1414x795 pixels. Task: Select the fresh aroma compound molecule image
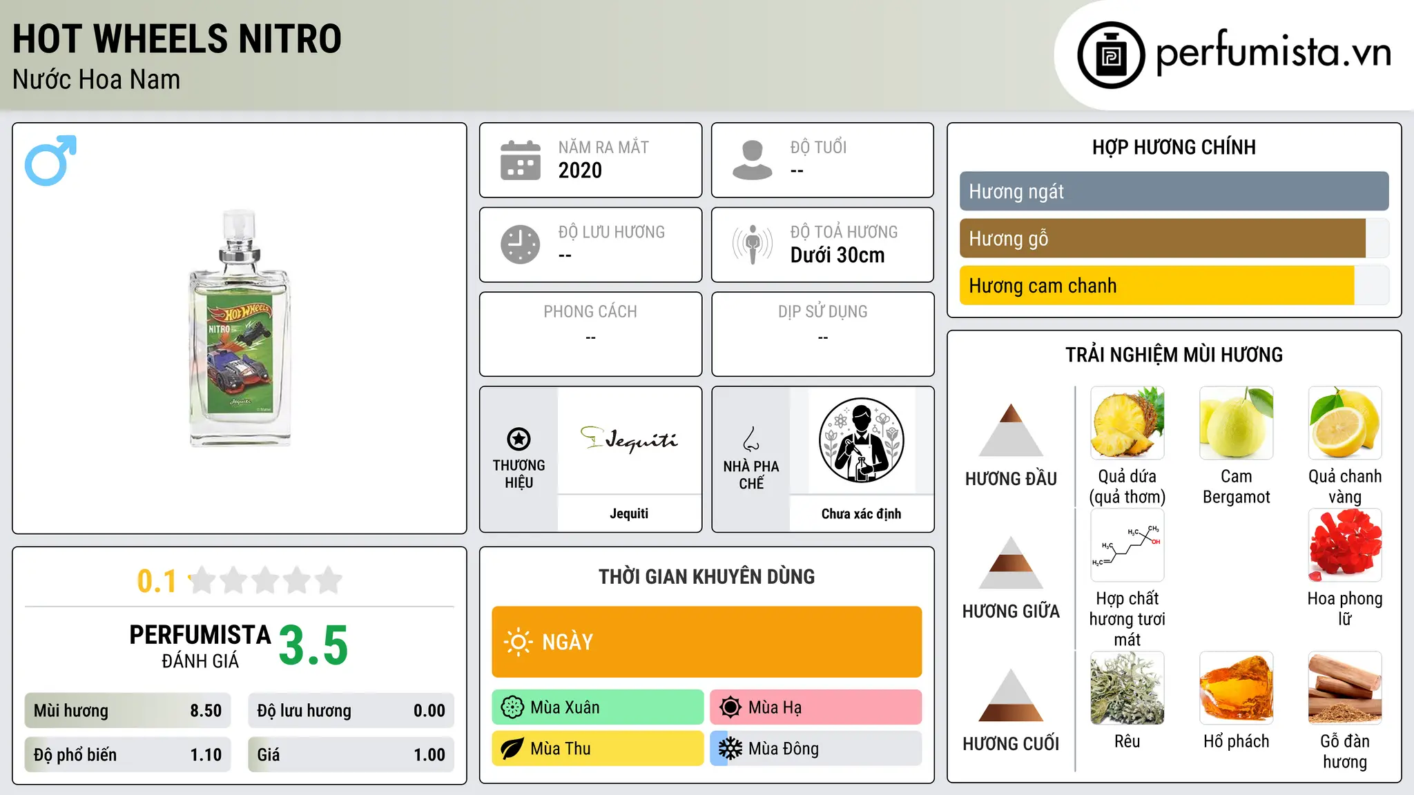1127,545
